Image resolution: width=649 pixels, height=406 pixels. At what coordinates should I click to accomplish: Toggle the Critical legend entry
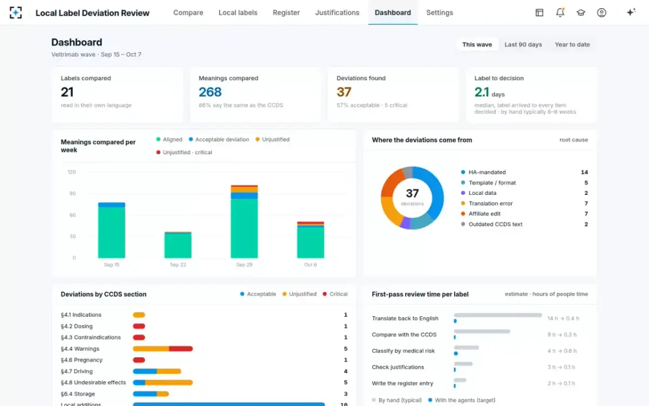(x=335, y=294)
